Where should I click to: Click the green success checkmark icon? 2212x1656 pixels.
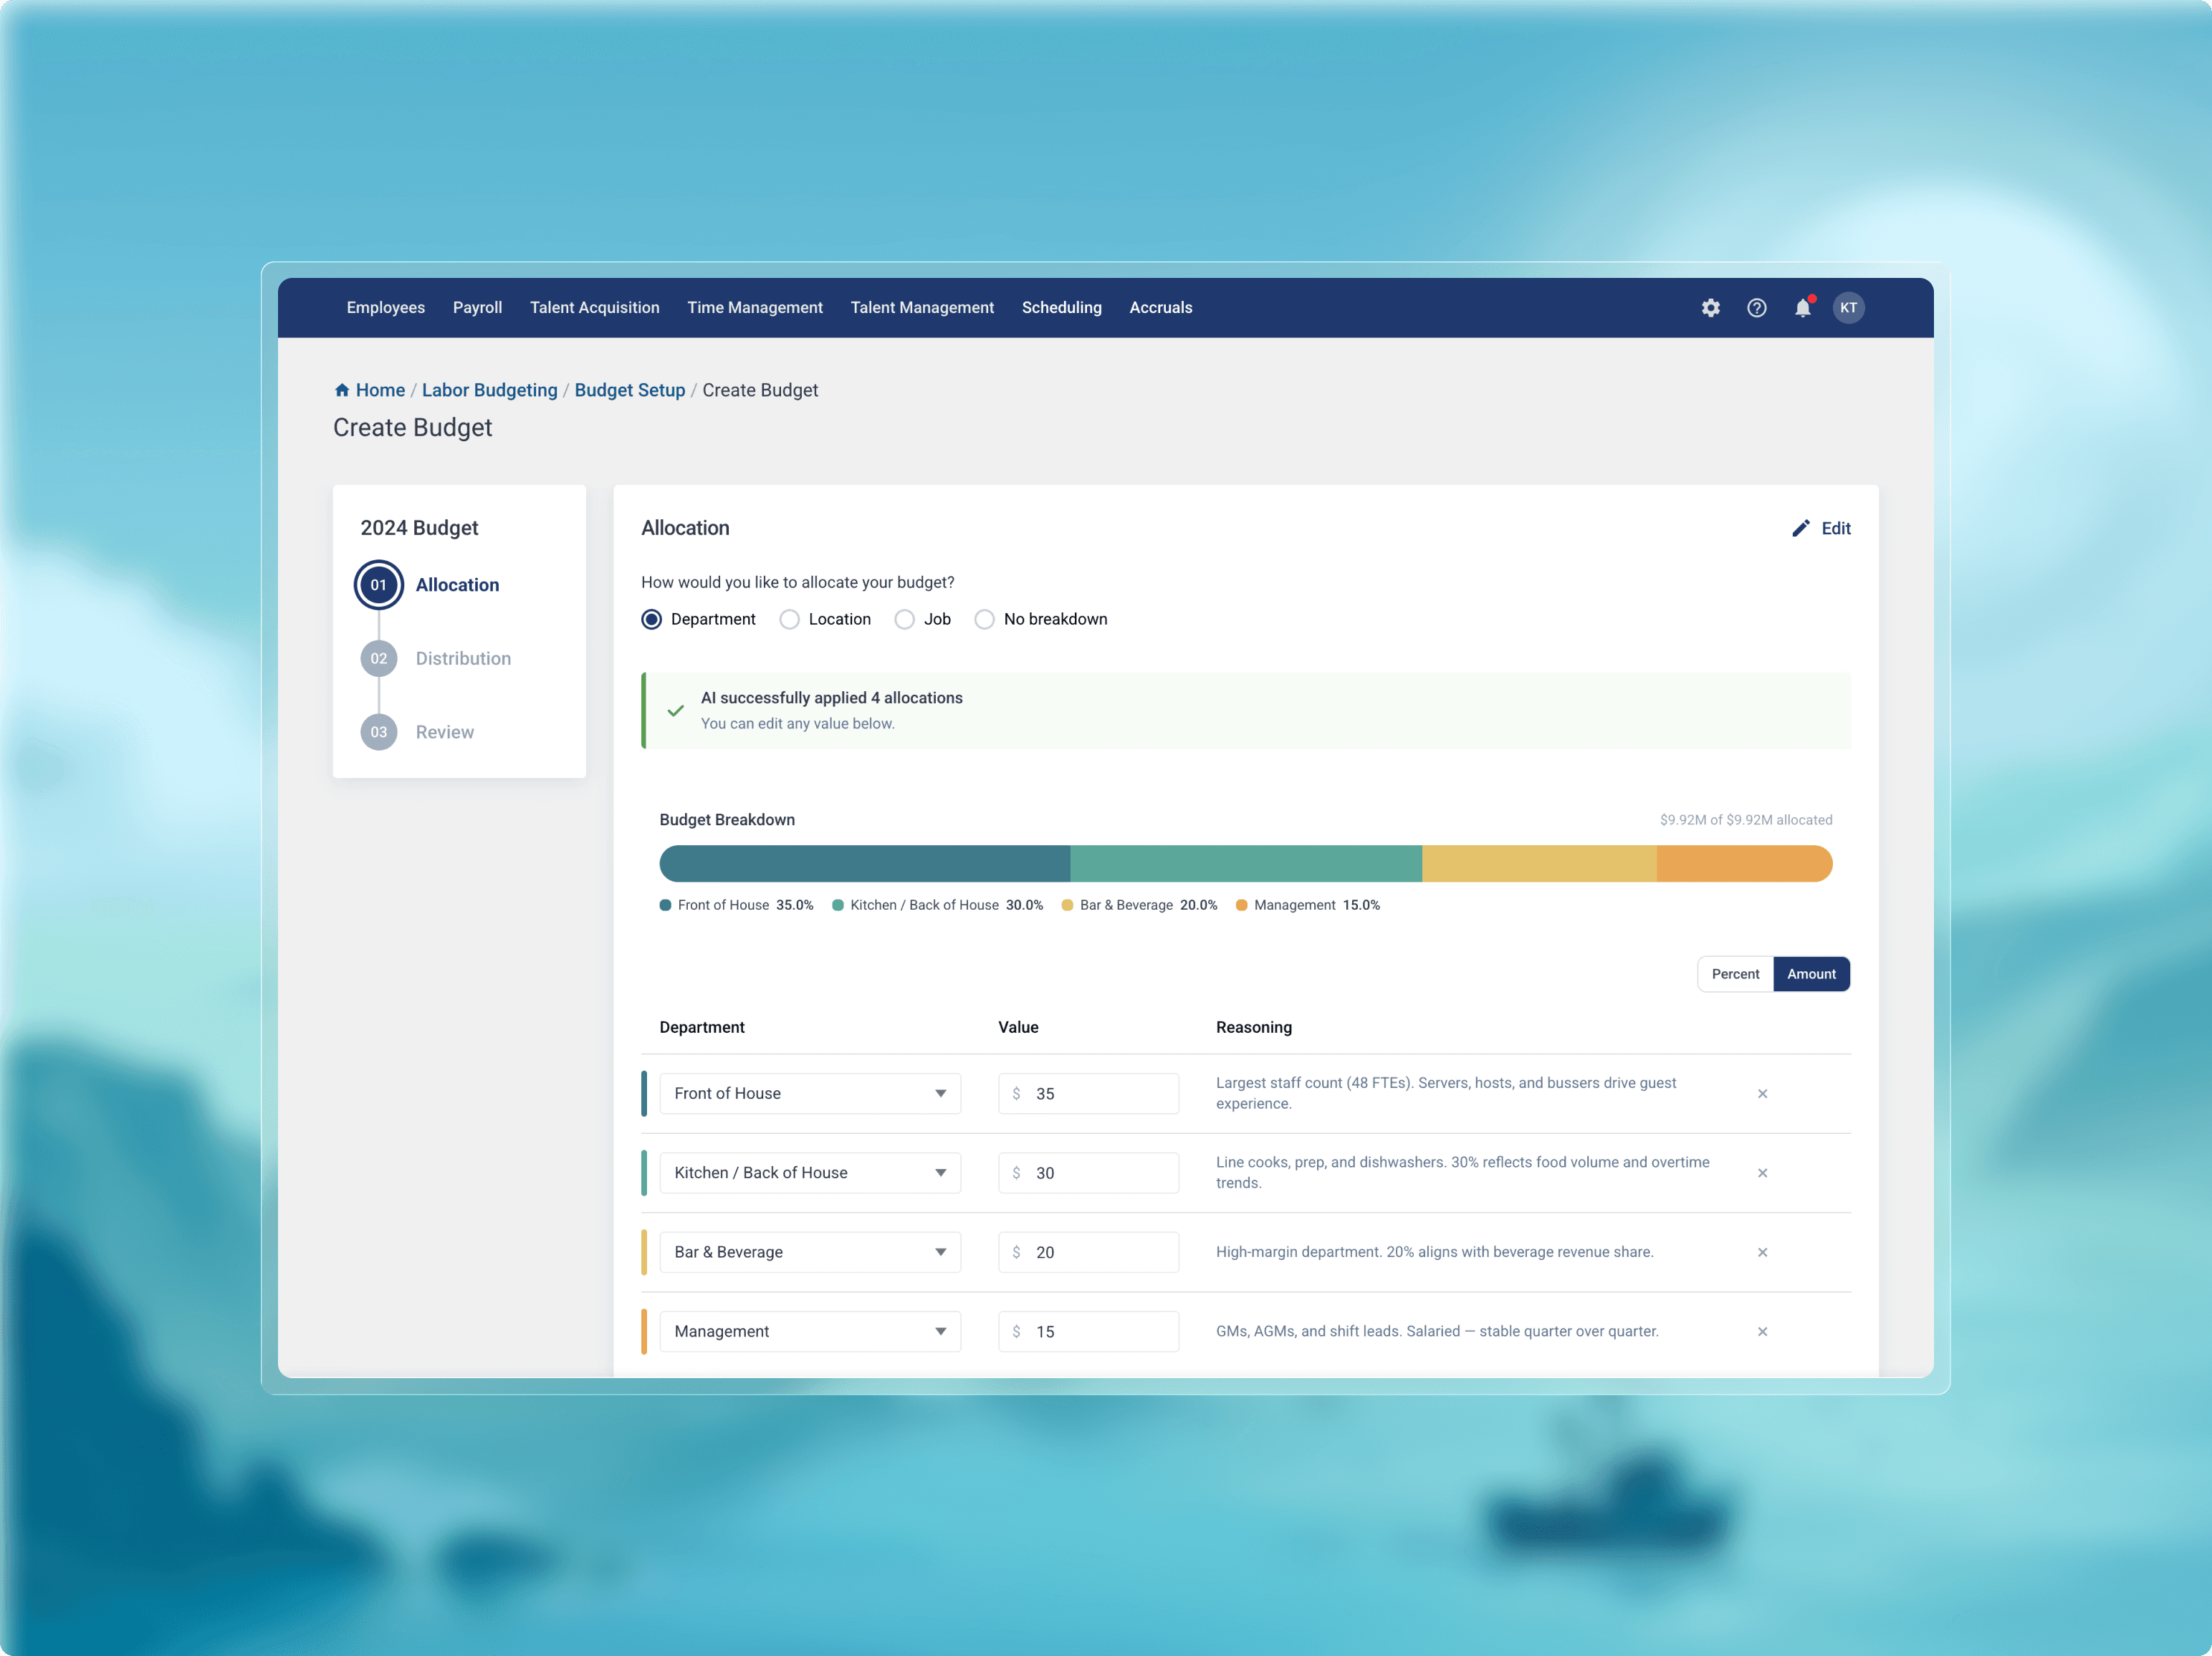click(x=676, y=711)
